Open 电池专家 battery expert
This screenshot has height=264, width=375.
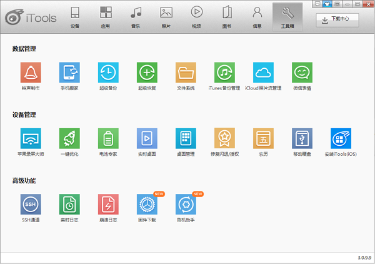pyautogui.click(x=108, y=138)
